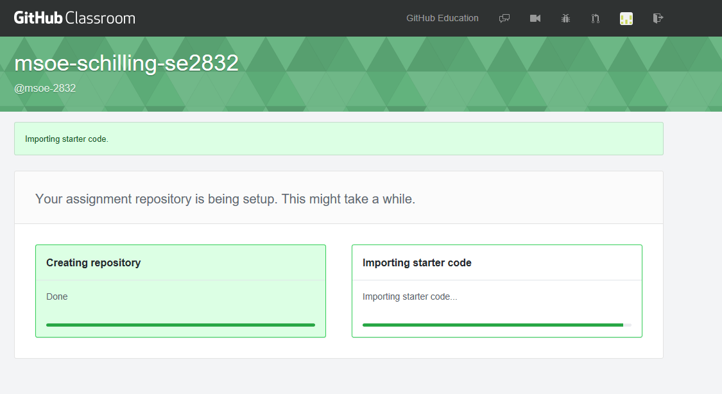Report a bug via the bug icon
Image resolution: width=722 pixels, height=394 pixels.
(x=565, y=18)
